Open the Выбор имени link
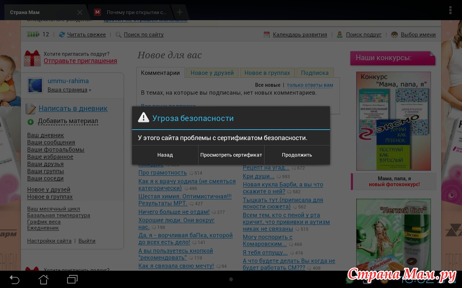This screenshot has width=462, height=288. pyautogui.click(x=418, y=35)
